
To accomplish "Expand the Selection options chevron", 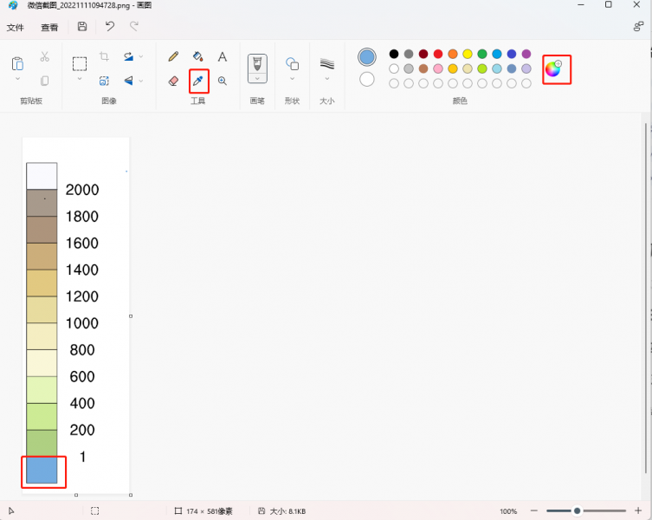I will click(80, 78).
